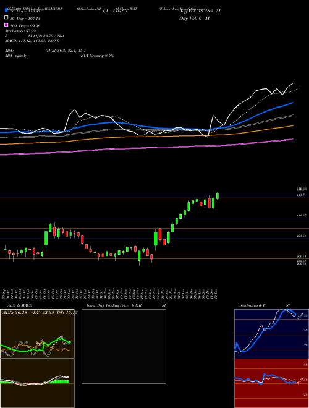Click the 113.7 price axis label
The image size is (309, 408).
click(x=301, y=195)
